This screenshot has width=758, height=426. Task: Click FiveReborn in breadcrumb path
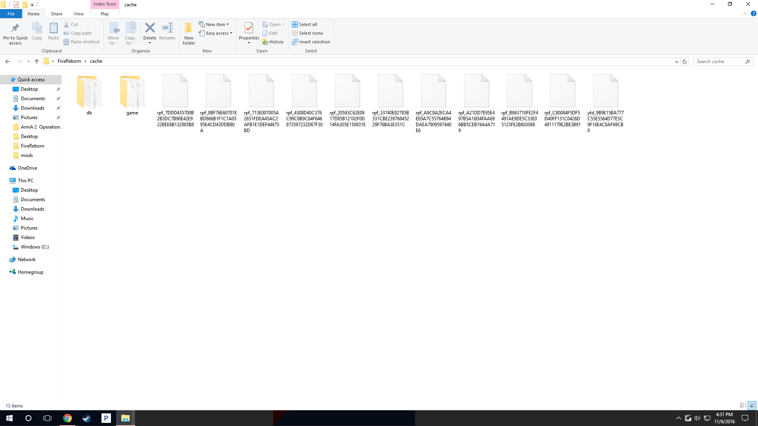(x=69, y=61)
